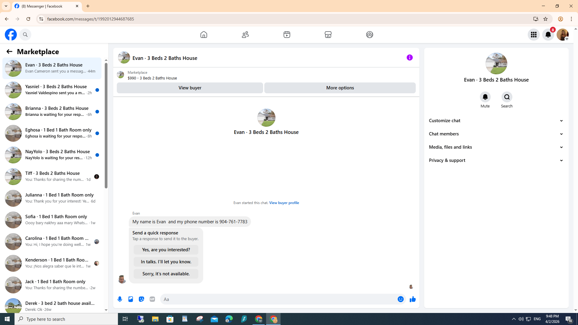578x325 pixels.
Task: Select Evan 3 Beds 2 Baths House chat
Action: tap(52, 68)
